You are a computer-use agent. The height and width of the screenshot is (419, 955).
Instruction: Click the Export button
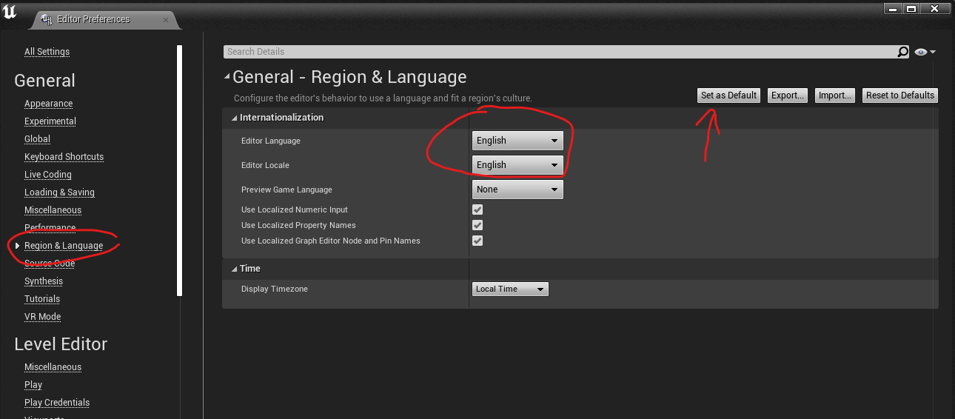coord(787,95)
